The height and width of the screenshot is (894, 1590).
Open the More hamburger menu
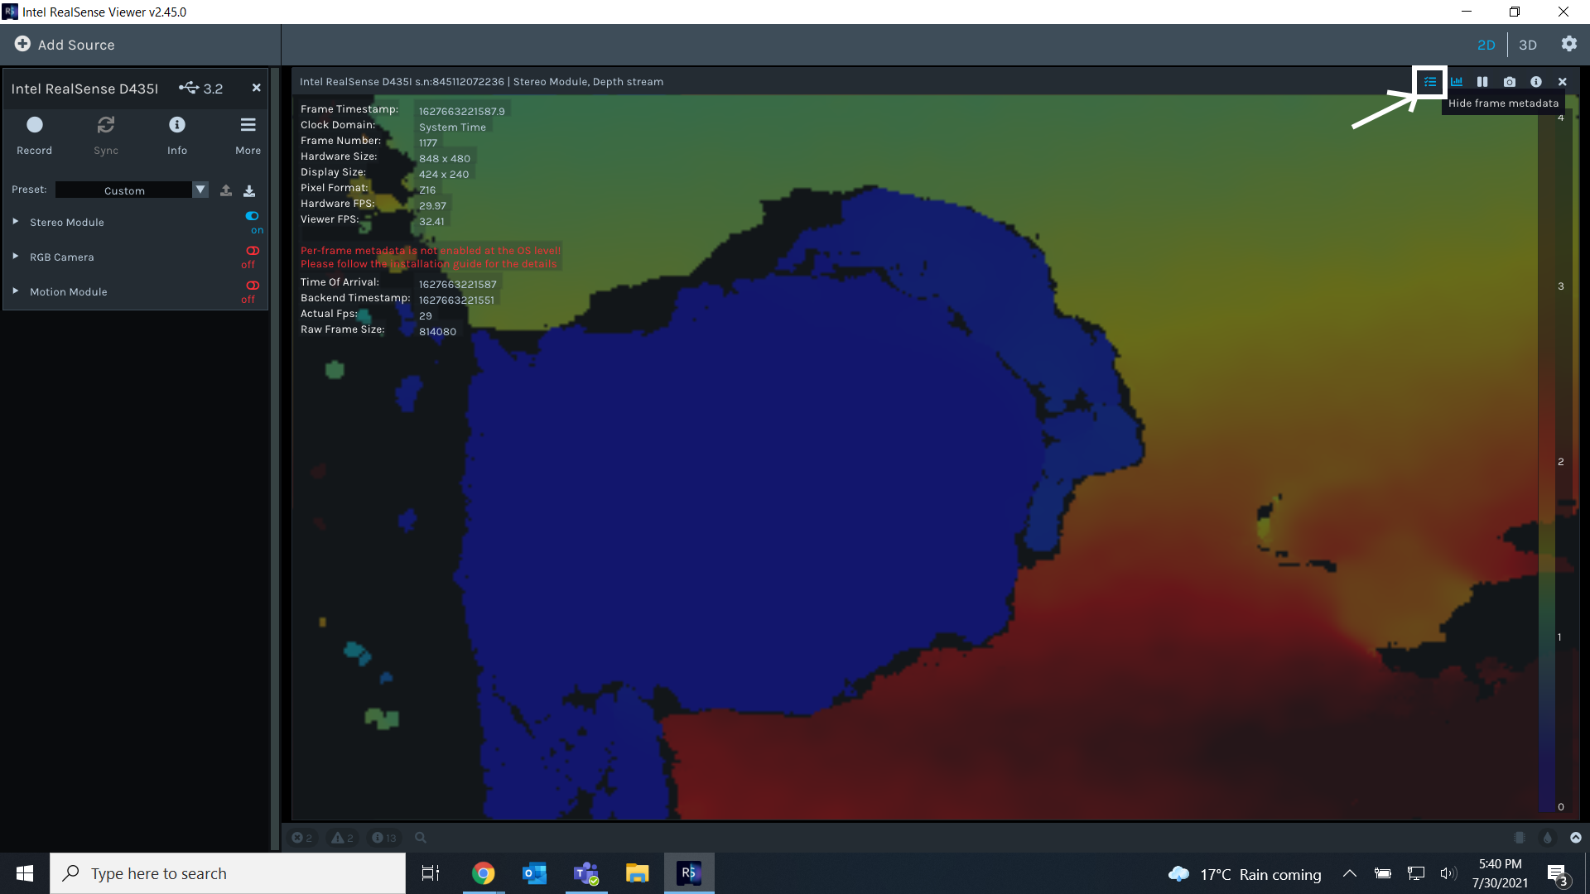(x=248, y=125)
